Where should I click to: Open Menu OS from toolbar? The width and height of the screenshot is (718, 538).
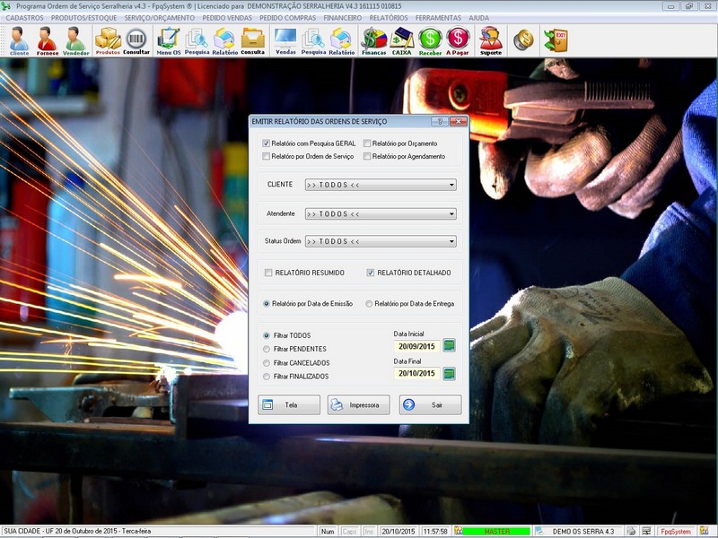[168, 40]
